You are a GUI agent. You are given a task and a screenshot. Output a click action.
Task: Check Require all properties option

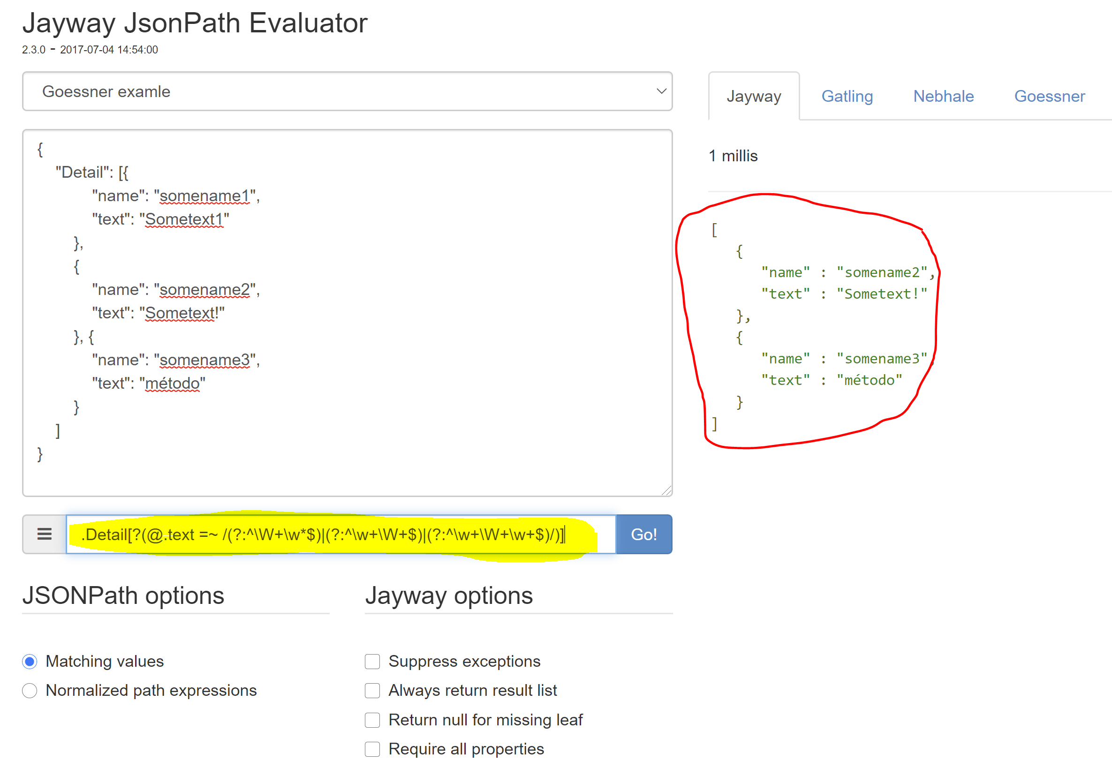tap(372, 749)
